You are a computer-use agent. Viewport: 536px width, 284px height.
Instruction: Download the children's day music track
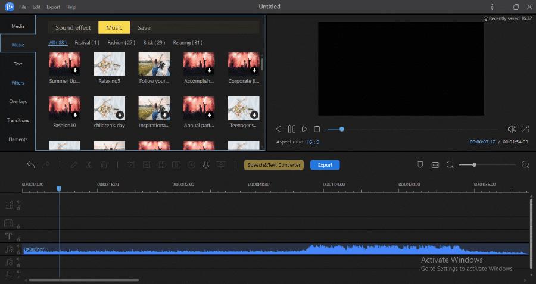tap(120, 115)
